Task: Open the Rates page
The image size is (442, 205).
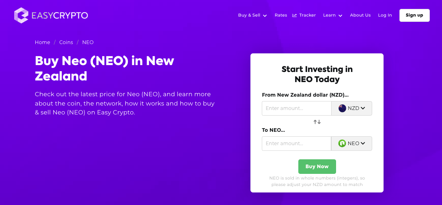Action: click(x=280, y=15)
